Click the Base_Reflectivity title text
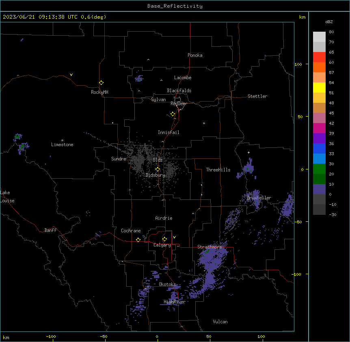This screenshot has width=350, height=342. (x=175, y=6)
